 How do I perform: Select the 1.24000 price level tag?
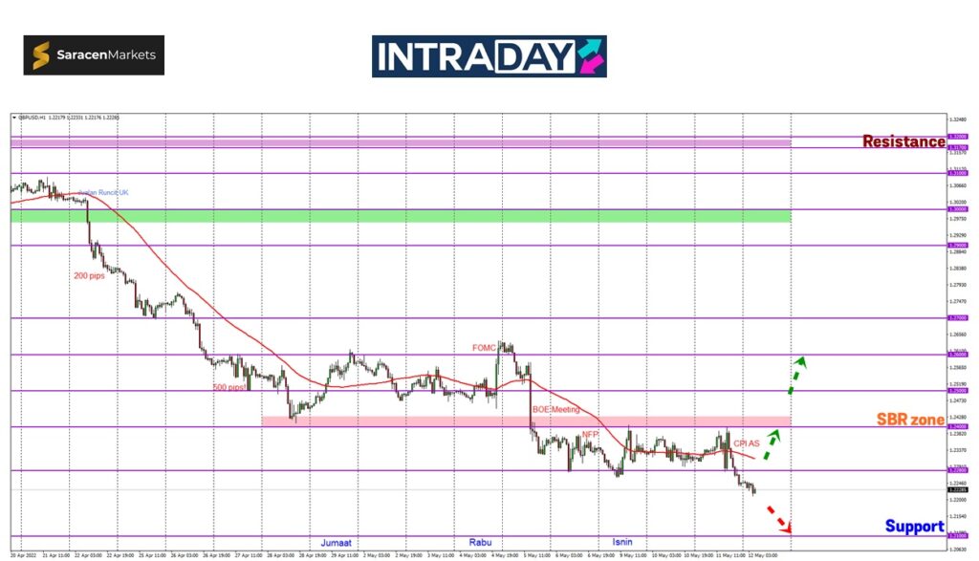coord(956,426)
